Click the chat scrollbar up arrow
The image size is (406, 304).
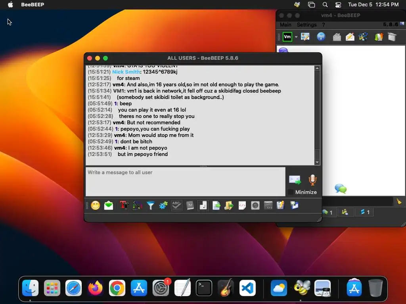(x=317, y=68)
